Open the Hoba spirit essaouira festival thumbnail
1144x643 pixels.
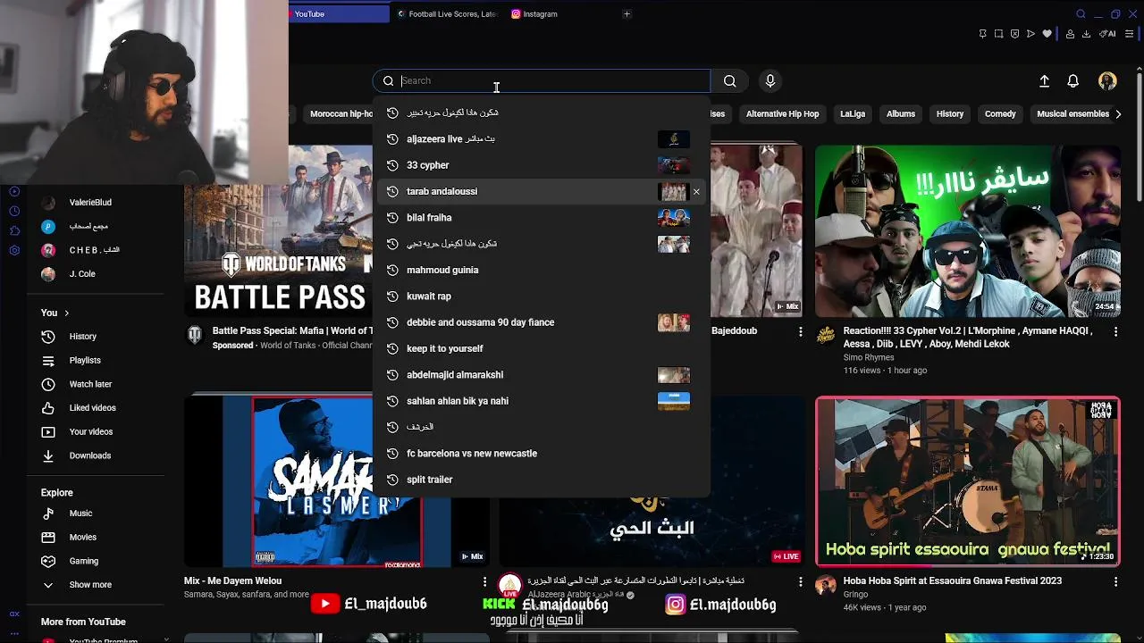coord(968,482)
